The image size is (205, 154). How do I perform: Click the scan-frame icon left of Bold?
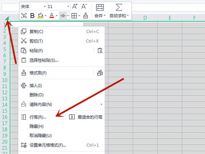pos(24,16)
